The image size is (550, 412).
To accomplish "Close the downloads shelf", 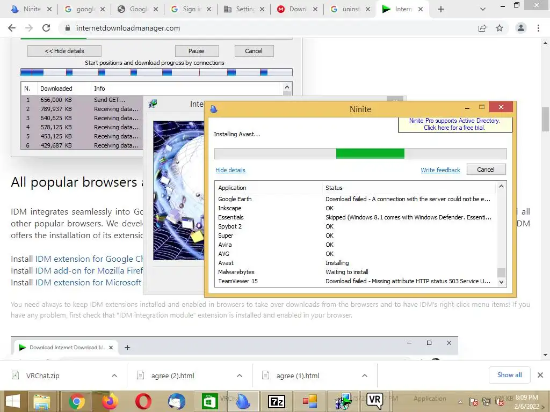I will pyautogui.click(x=540, y=375).
